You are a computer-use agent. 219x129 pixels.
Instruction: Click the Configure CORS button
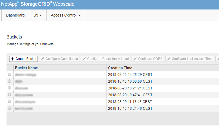148,59
